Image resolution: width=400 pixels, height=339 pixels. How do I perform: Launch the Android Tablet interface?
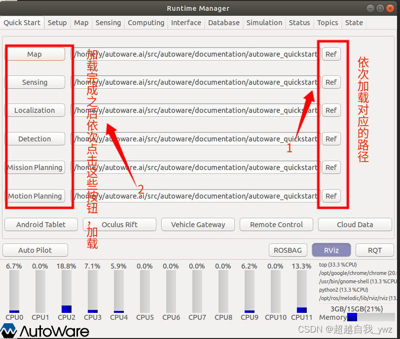pyautogui.click(x=41, y=224)
